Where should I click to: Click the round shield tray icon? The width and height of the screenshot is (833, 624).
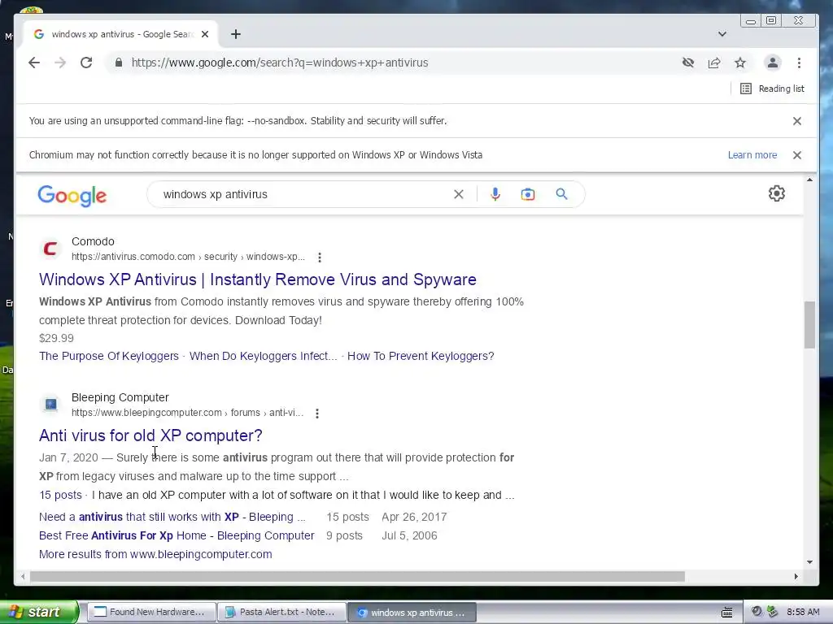tap(757, 612)
